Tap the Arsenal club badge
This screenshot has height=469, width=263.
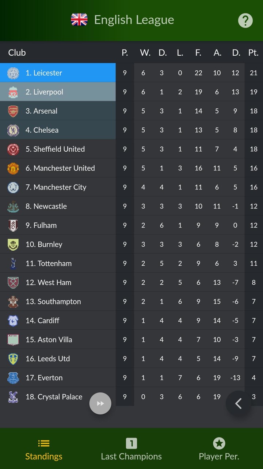pyautogui.click(x=13, y=111)
